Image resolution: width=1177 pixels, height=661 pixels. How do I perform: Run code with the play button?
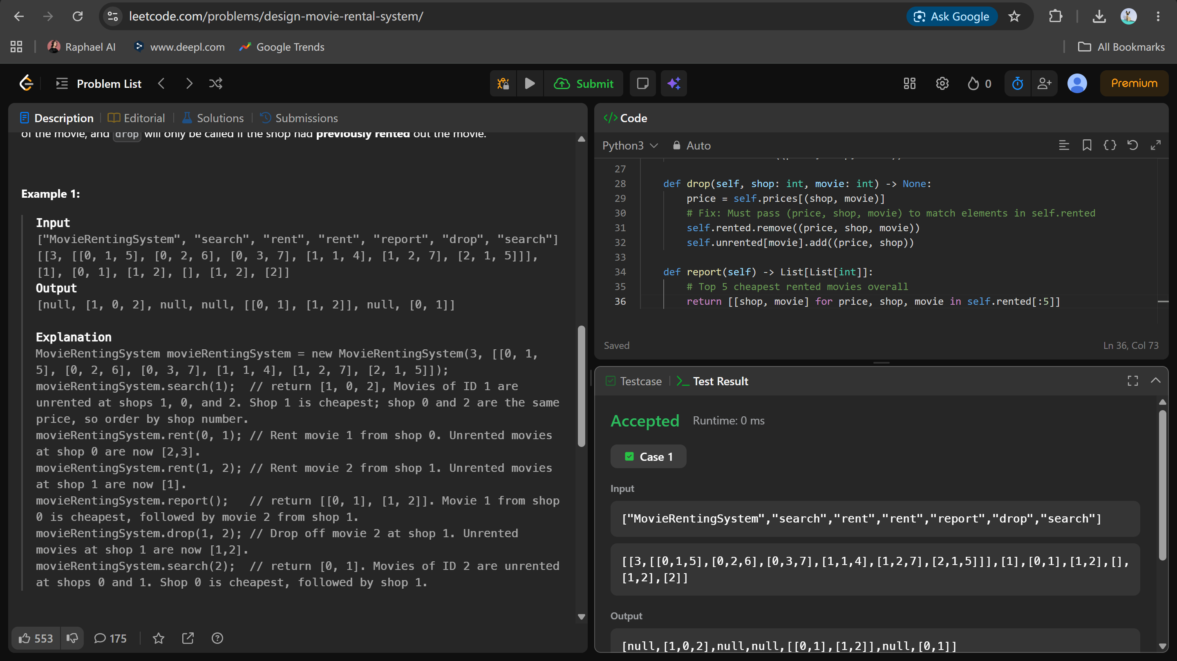[x=530, y=84]
